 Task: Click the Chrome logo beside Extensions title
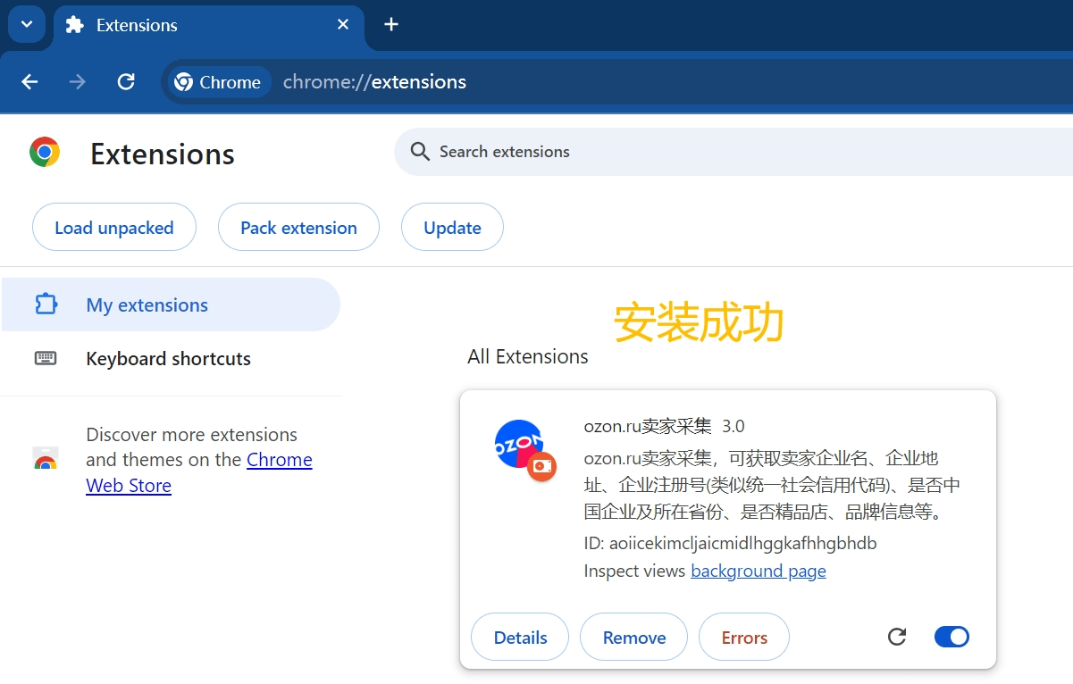[45, 153]
